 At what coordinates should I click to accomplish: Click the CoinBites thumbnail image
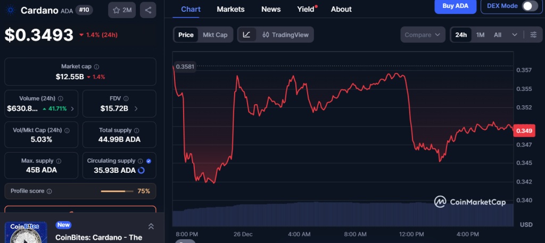[x=26, y=232]
